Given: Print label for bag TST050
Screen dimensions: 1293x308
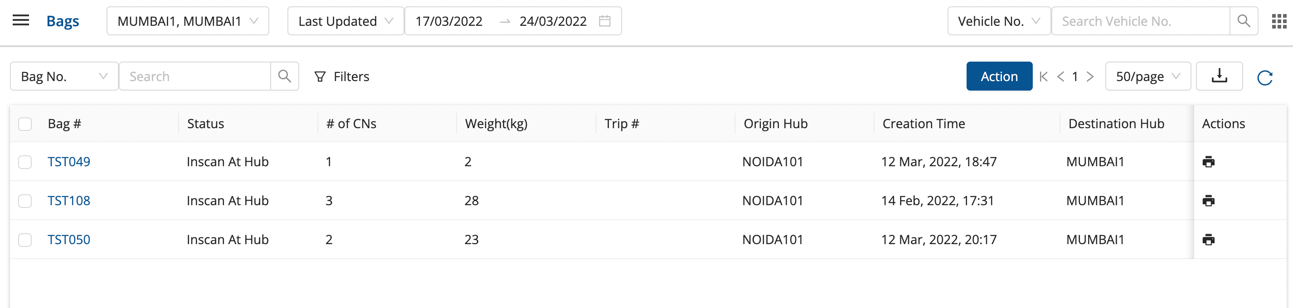Looking at the screenshot, I should [x=1208, y=240].
